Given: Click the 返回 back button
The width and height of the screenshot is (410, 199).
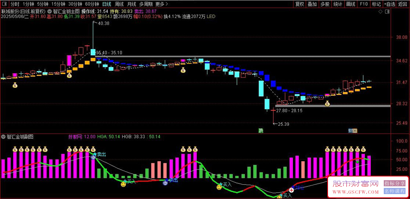Looking at the screenshot, I should (403, 4).
